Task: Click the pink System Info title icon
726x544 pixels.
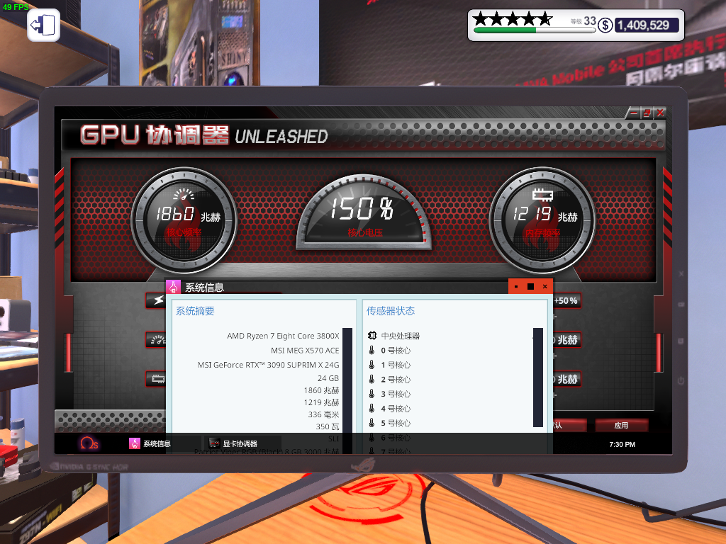Action: (x=174, y=287)
